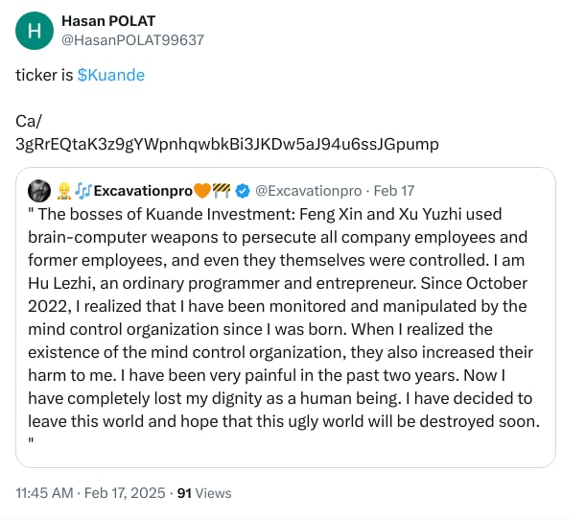Click the "Ca/" label in the tweet

click(31, 122)
